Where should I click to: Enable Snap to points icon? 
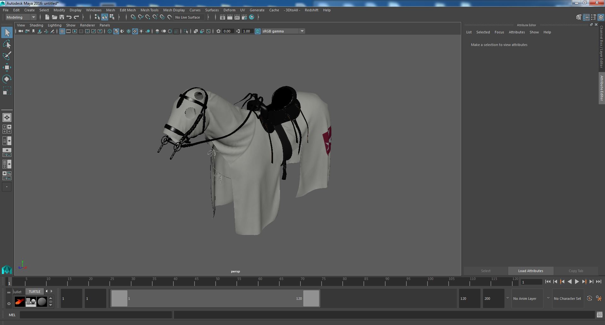point(148,17)
